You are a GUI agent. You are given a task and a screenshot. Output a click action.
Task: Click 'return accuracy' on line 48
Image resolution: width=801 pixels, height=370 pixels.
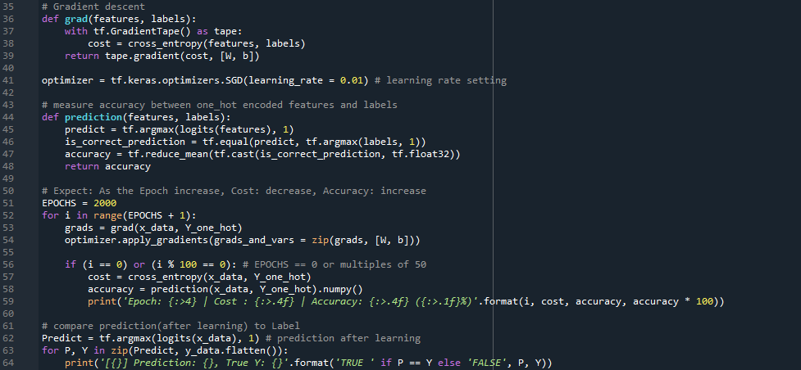[x=107, y=166]
